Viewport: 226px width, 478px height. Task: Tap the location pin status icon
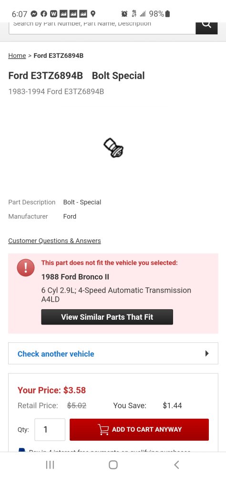pyautogui.click(x=93, y=14)
